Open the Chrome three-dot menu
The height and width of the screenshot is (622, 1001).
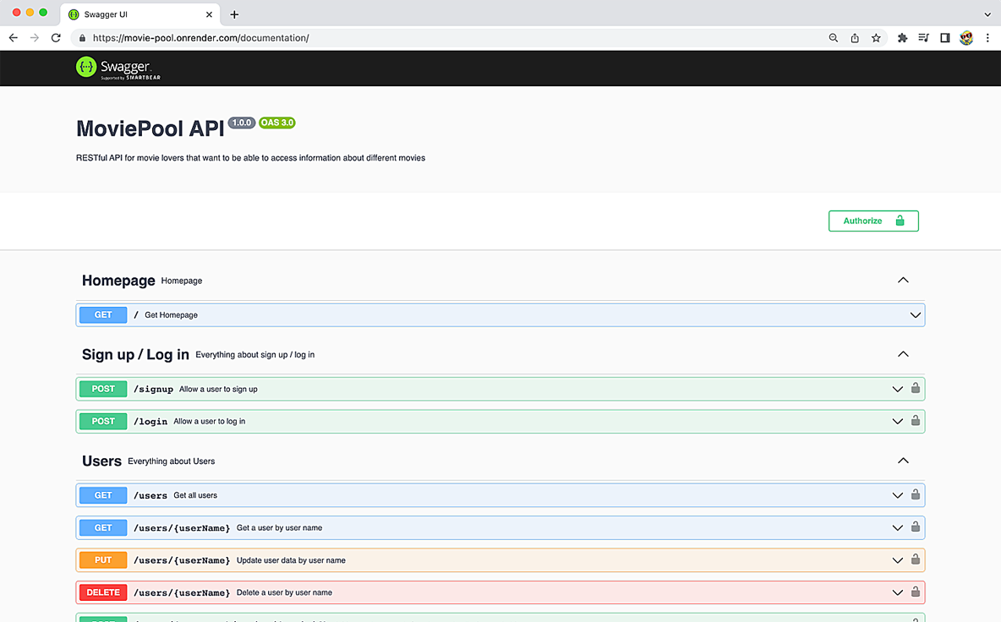pos(987,38)
